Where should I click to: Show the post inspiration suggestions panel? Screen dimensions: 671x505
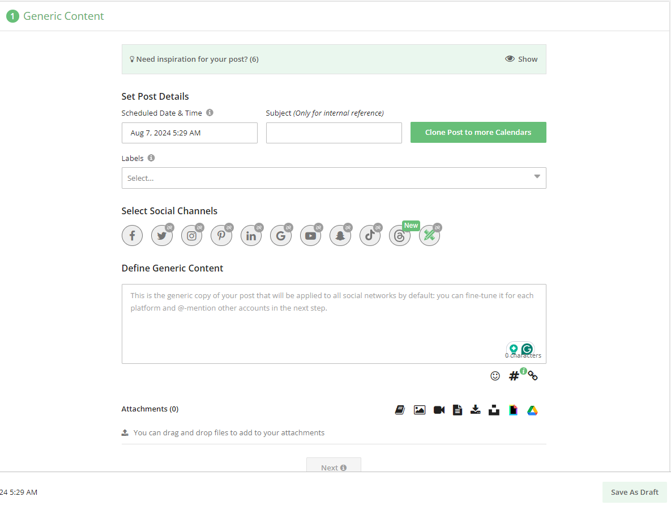pyautogui.click(x=520, y=58)
